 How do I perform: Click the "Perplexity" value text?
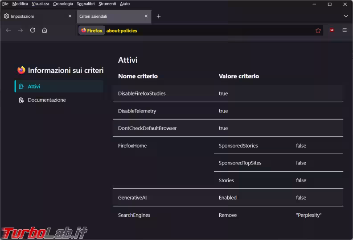tap(308, 215)
